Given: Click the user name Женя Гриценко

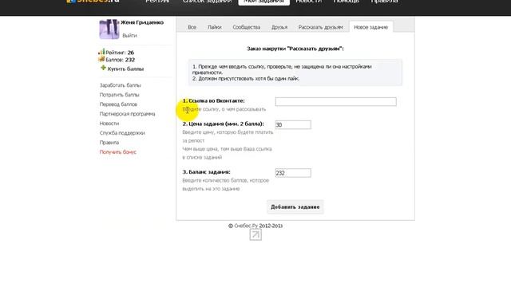Looking at the screenshot, I should (142, 22).
